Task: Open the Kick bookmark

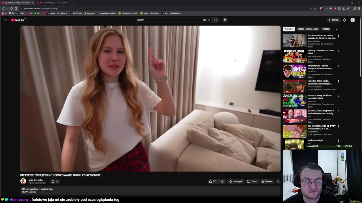Action: coord(38,13)
